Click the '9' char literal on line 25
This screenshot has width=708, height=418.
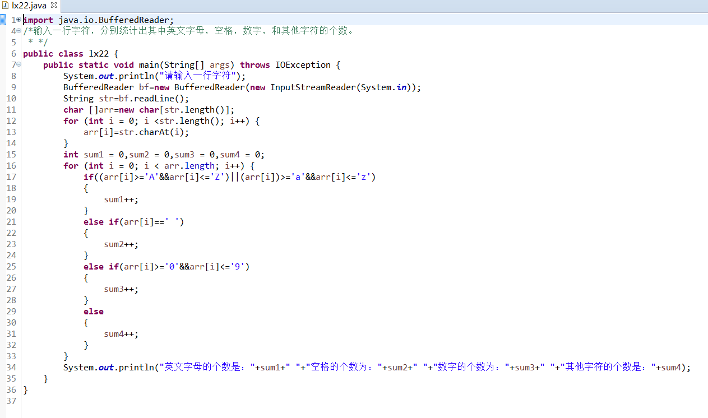tap(239, 267)
